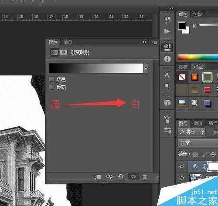The image size is (218, 206).
Task: Open the Brush presets icon in dock
Action: click(x=167, y=119)
